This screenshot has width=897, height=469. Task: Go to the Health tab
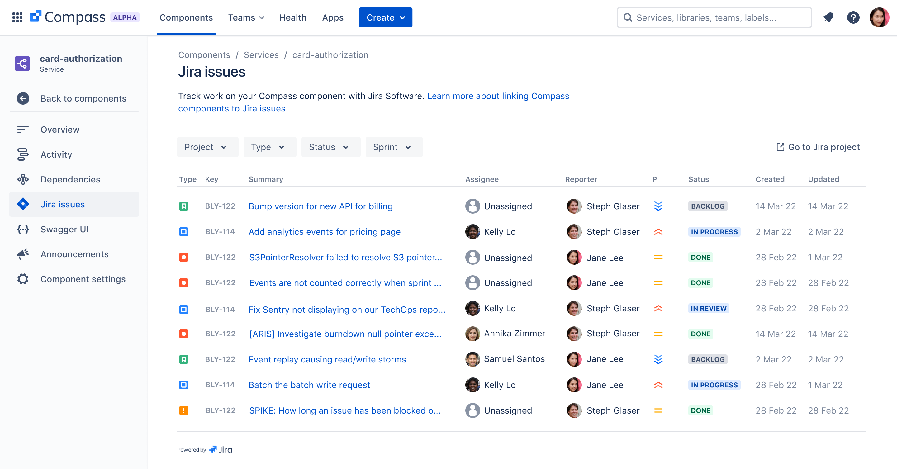[x=292, y=17]
